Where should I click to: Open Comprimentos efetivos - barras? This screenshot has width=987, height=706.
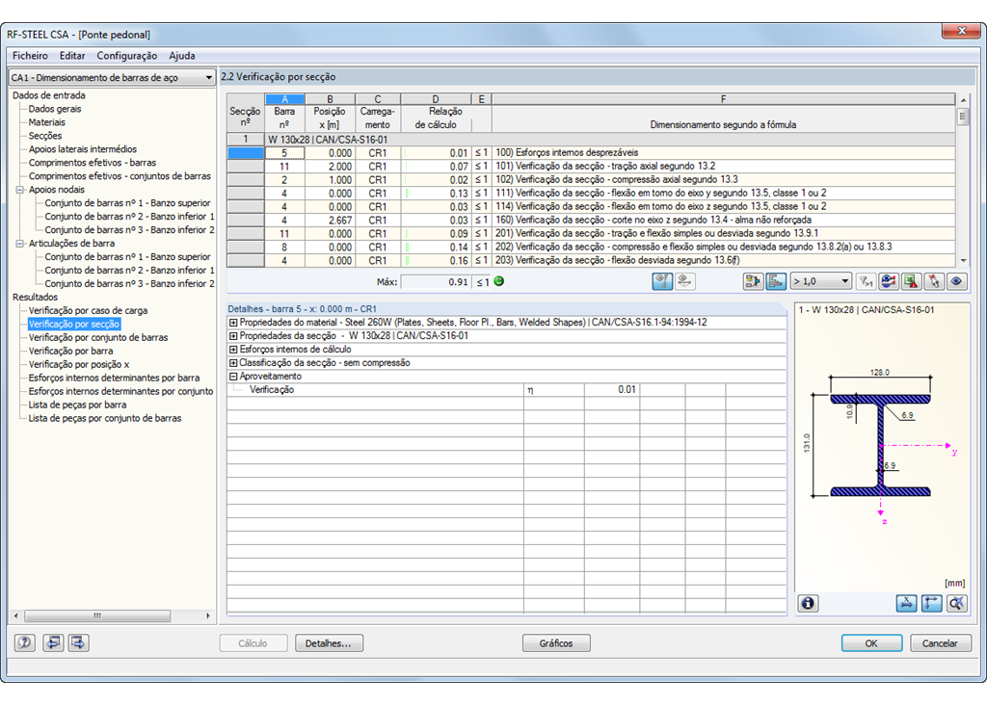93,163
